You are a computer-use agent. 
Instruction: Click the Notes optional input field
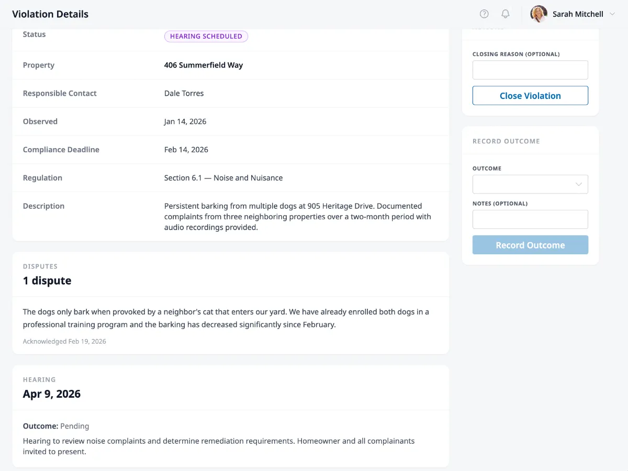click(x=530, y=219)
